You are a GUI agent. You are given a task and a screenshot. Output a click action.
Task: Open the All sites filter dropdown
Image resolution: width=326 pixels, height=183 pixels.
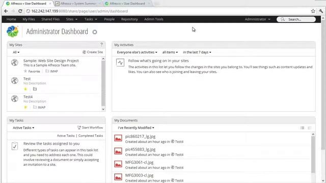(x=16, y=52)
